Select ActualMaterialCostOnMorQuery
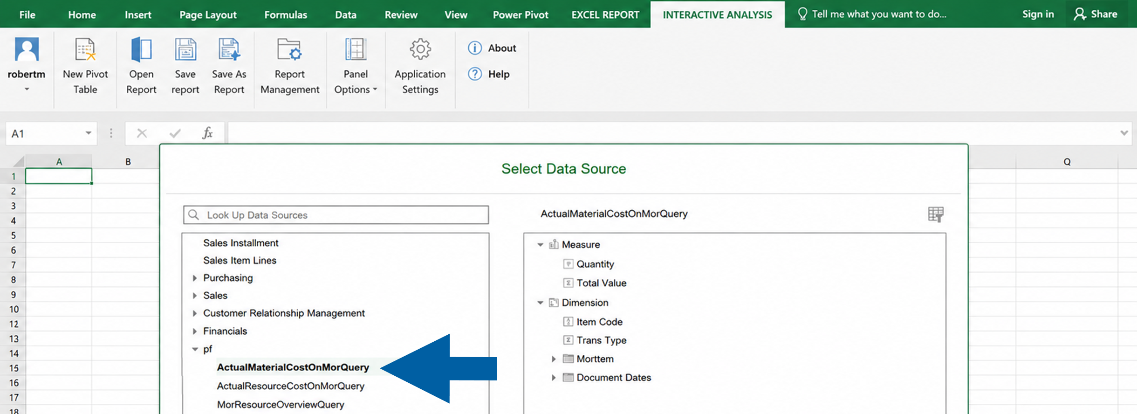 coord(293,367)
